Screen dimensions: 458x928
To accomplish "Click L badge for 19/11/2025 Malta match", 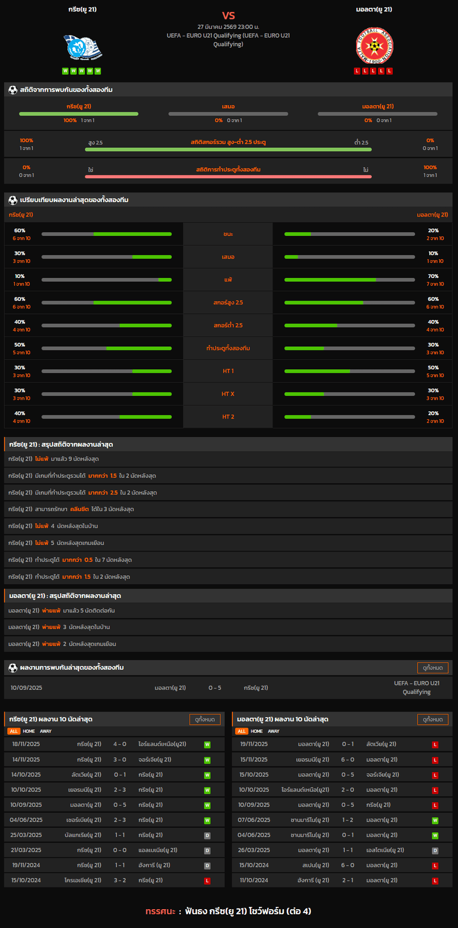I will tap(435, 745).
